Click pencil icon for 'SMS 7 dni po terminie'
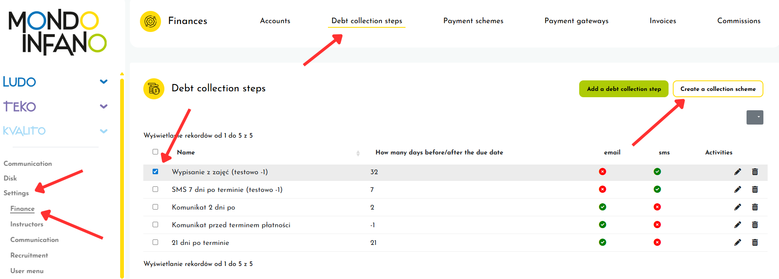This screenshot has width=779, height=279. tap(737, 189)
